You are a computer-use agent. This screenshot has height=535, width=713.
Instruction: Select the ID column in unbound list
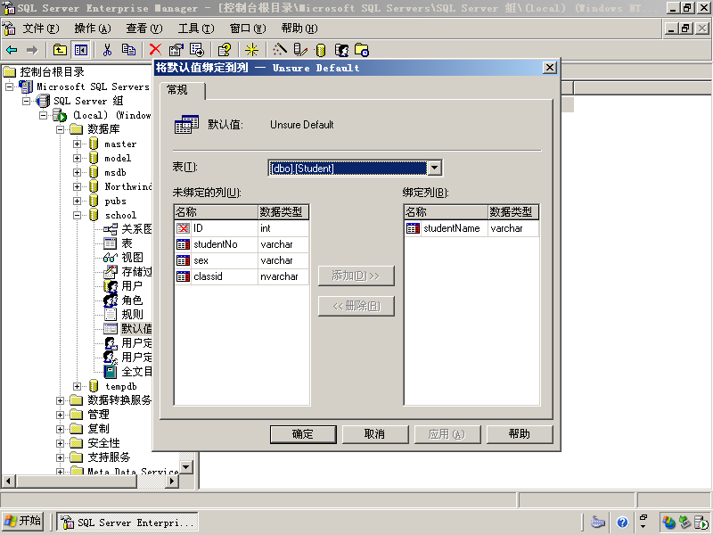coord(242,228)
